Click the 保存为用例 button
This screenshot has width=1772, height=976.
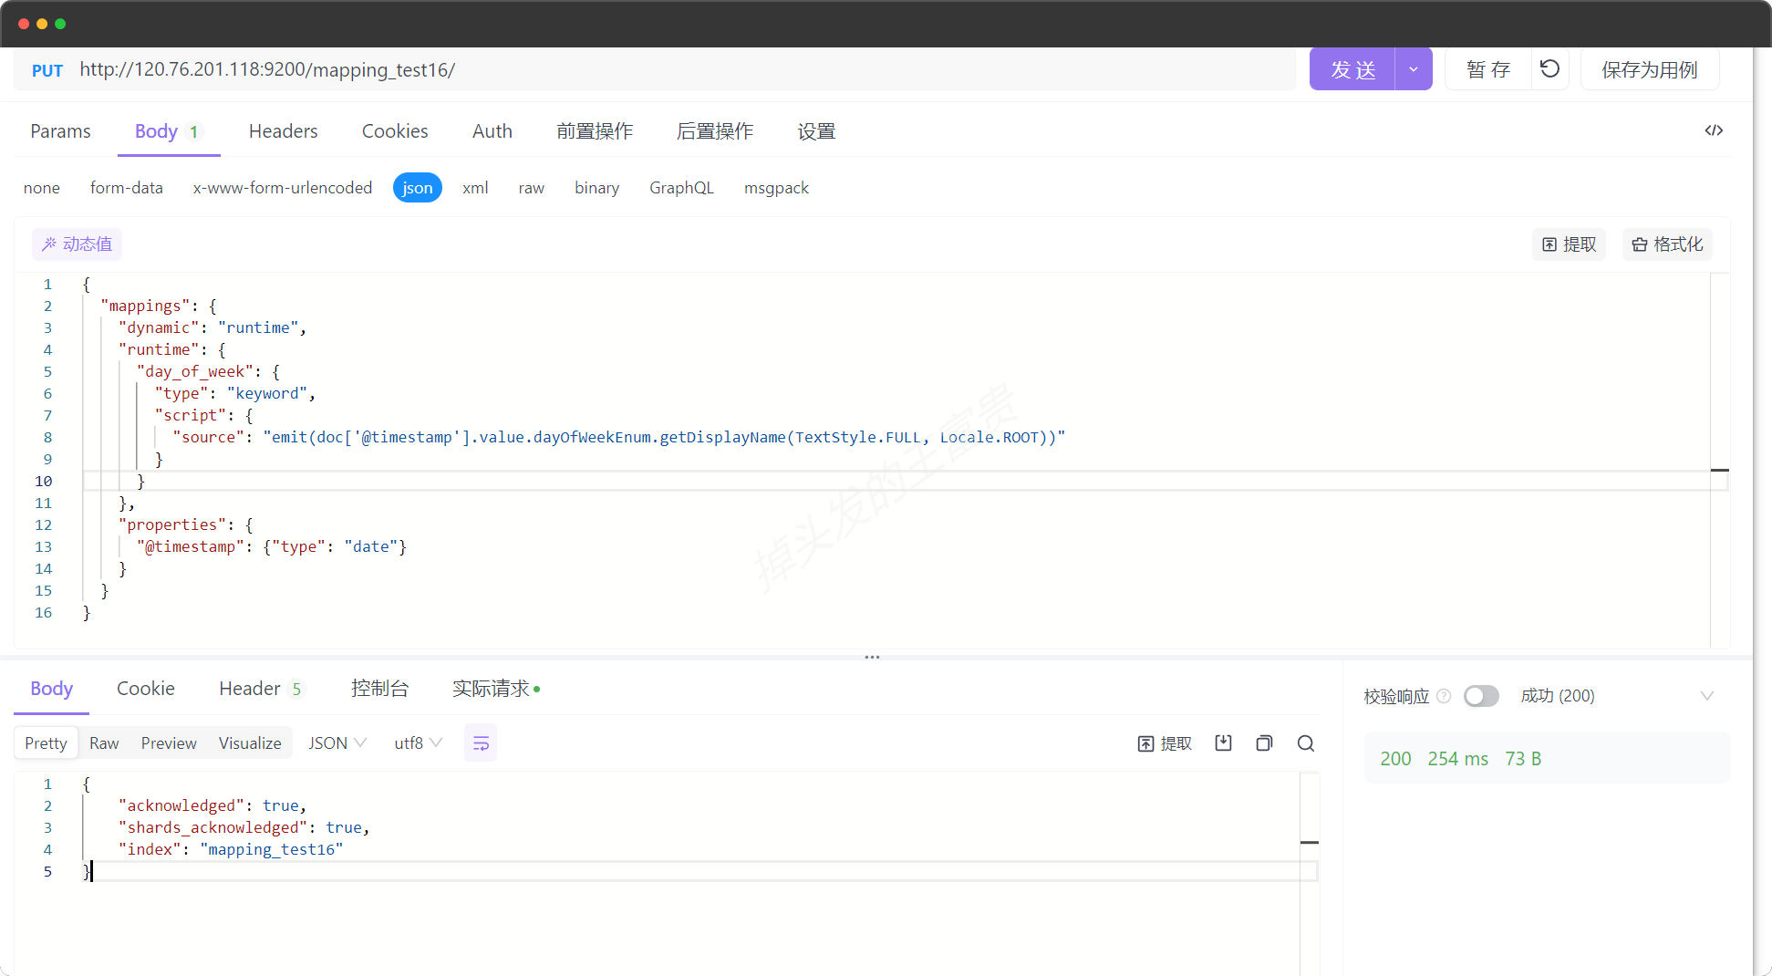point(1650,69)
